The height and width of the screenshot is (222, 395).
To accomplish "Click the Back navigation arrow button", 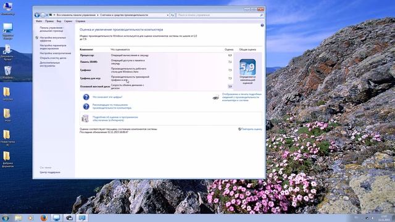I will [37, 15].
